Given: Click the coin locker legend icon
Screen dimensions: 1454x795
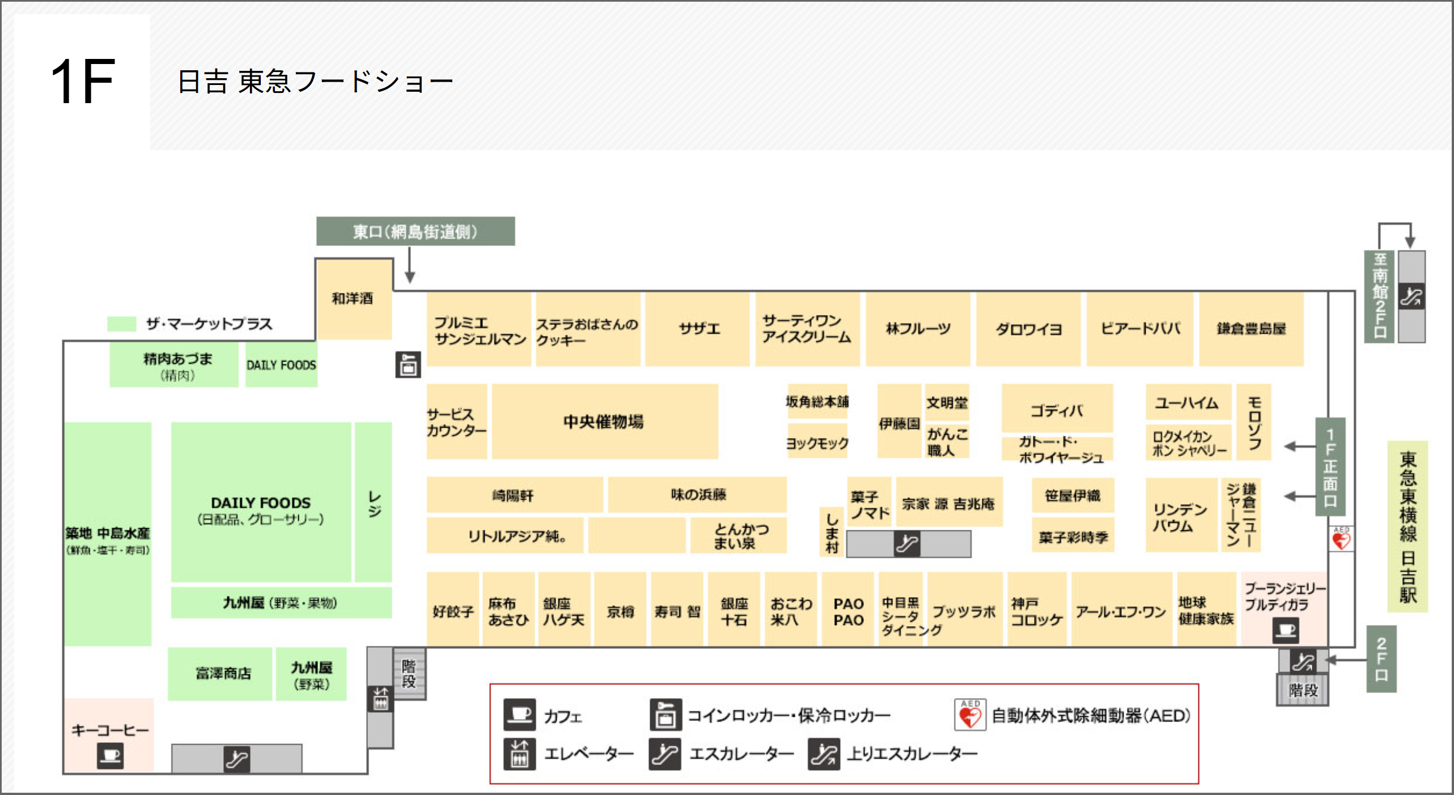Looking at the screenshot, I should coord(665,715).
